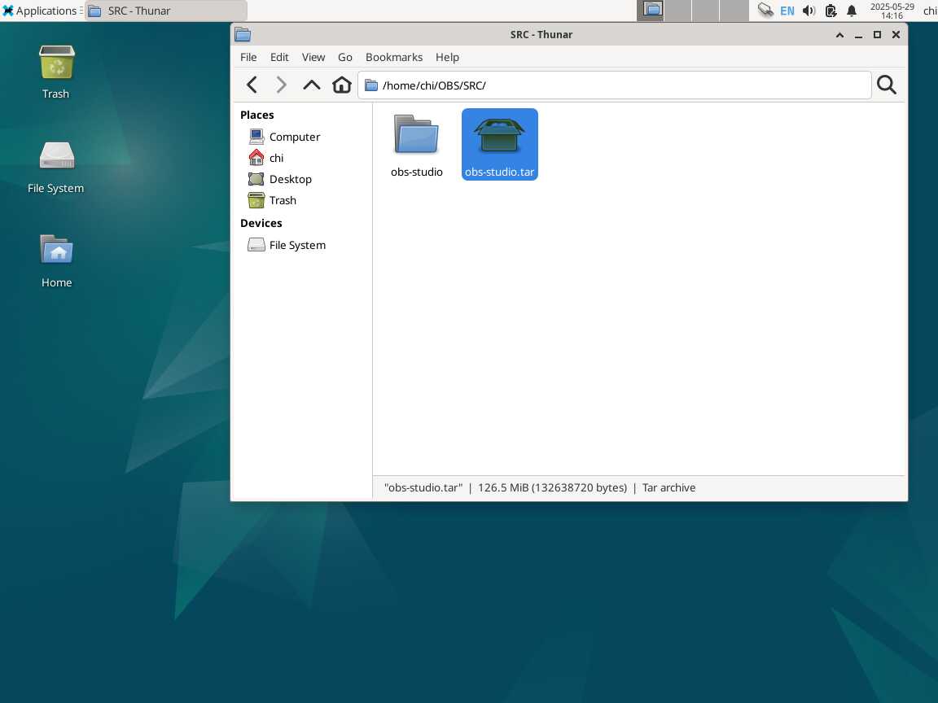The height and width of the screenshot is (703, 938).
Task: Select Computer in Places sidebar
Action: point(294,137)
